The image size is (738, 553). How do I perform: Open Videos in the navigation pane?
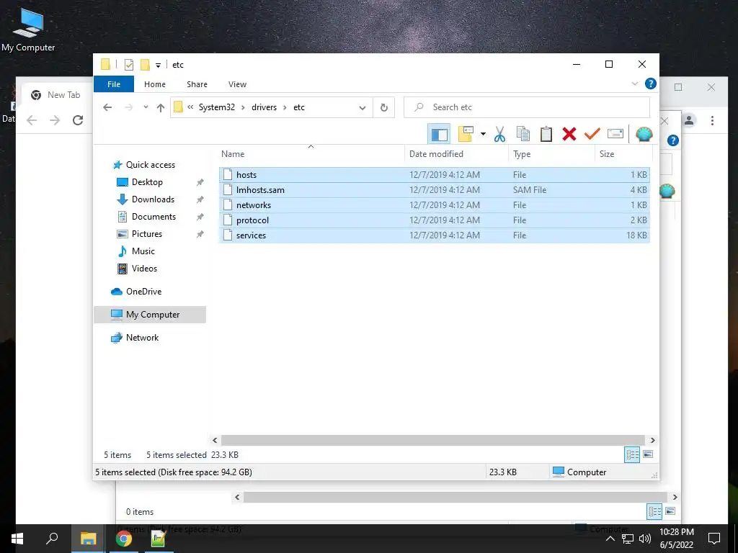pyautogui.click(x=137, y=269)
